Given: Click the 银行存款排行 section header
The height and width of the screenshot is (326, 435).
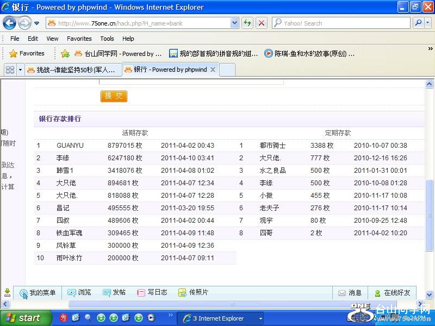Looking at the screenshot, I should pyautogui.click(x=60, y=119).
